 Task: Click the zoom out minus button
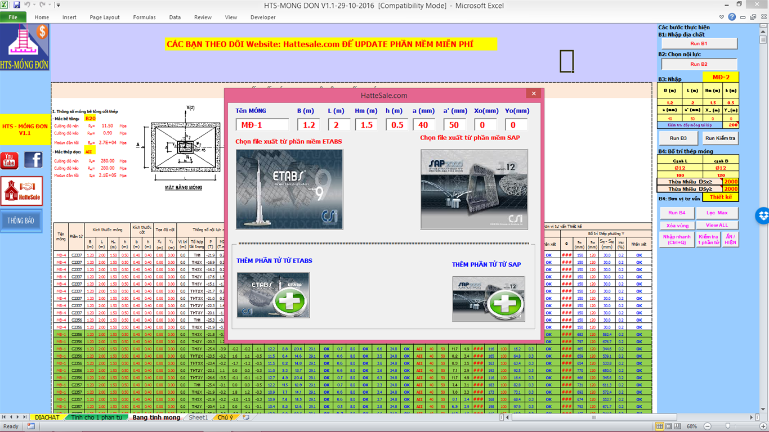(x=708, y=426)
